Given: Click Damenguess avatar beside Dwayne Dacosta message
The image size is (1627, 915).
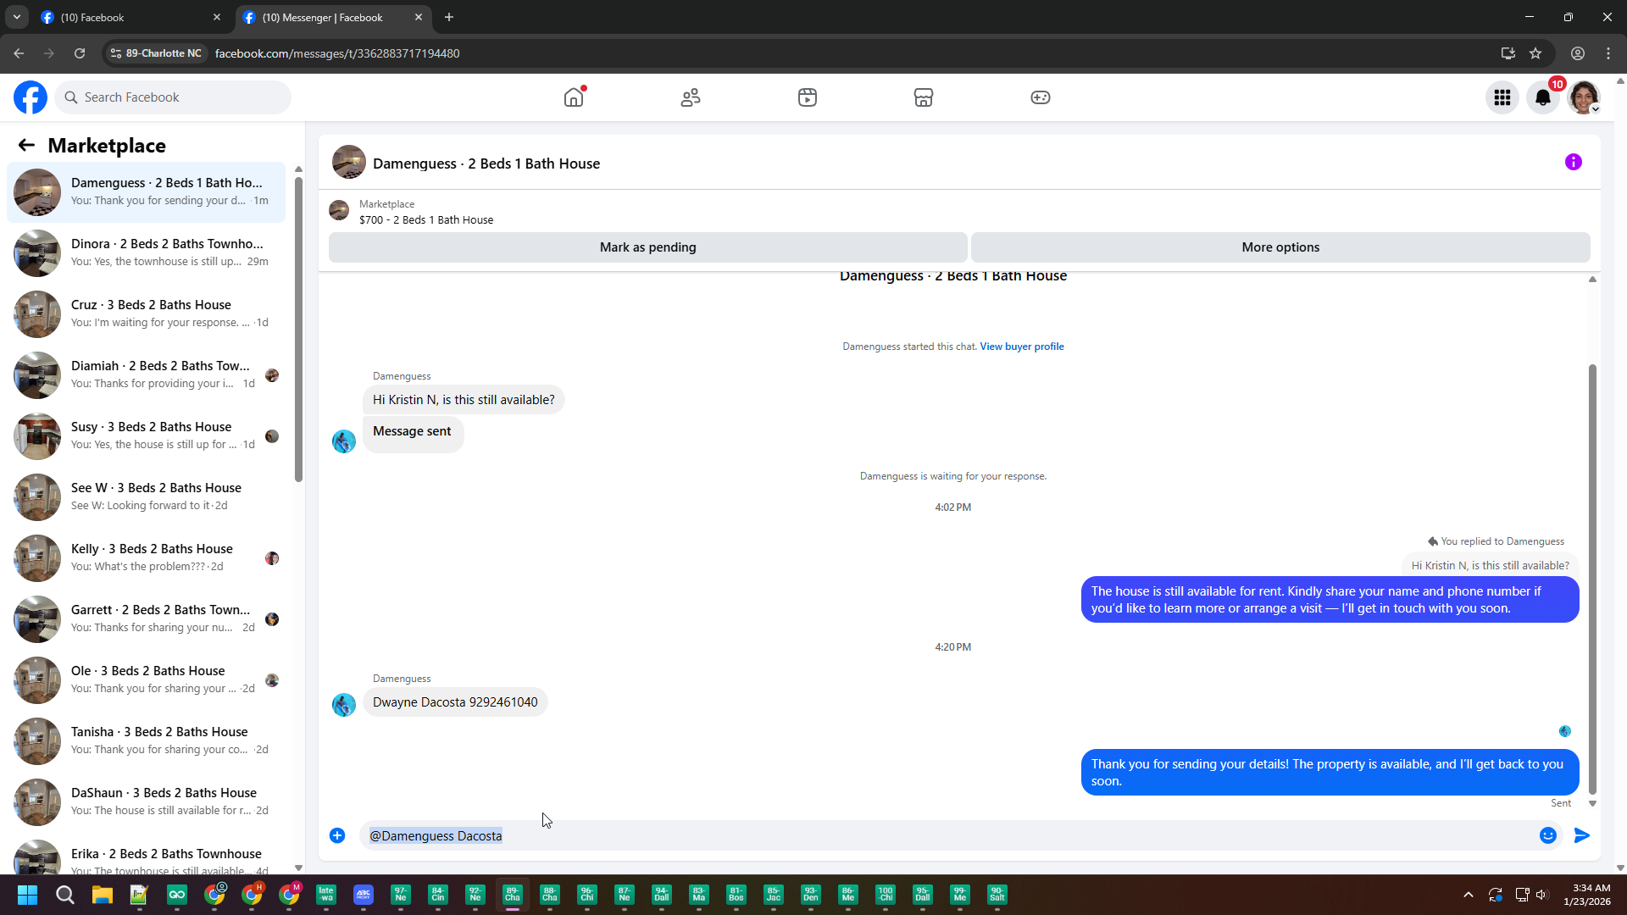Looking at the screenshot, I should (344, 705).
